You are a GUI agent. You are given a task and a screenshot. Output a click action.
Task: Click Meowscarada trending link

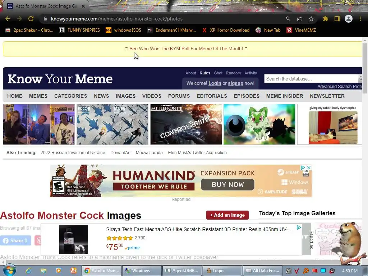(x=149, y=152)
